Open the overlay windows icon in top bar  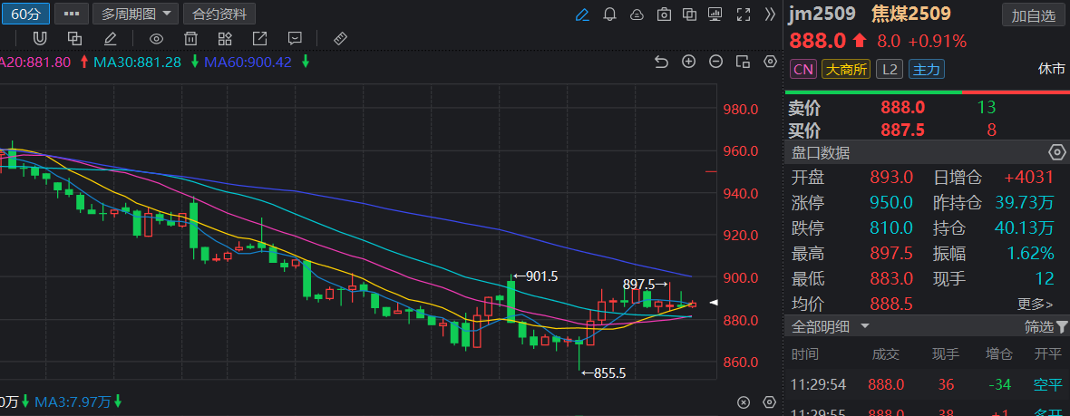point(690,15)
